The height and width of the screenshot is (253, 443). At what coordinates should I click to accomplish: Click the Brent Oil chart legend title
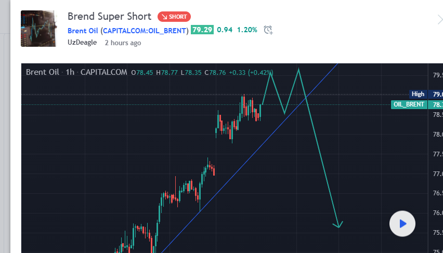tap(43, 72)
